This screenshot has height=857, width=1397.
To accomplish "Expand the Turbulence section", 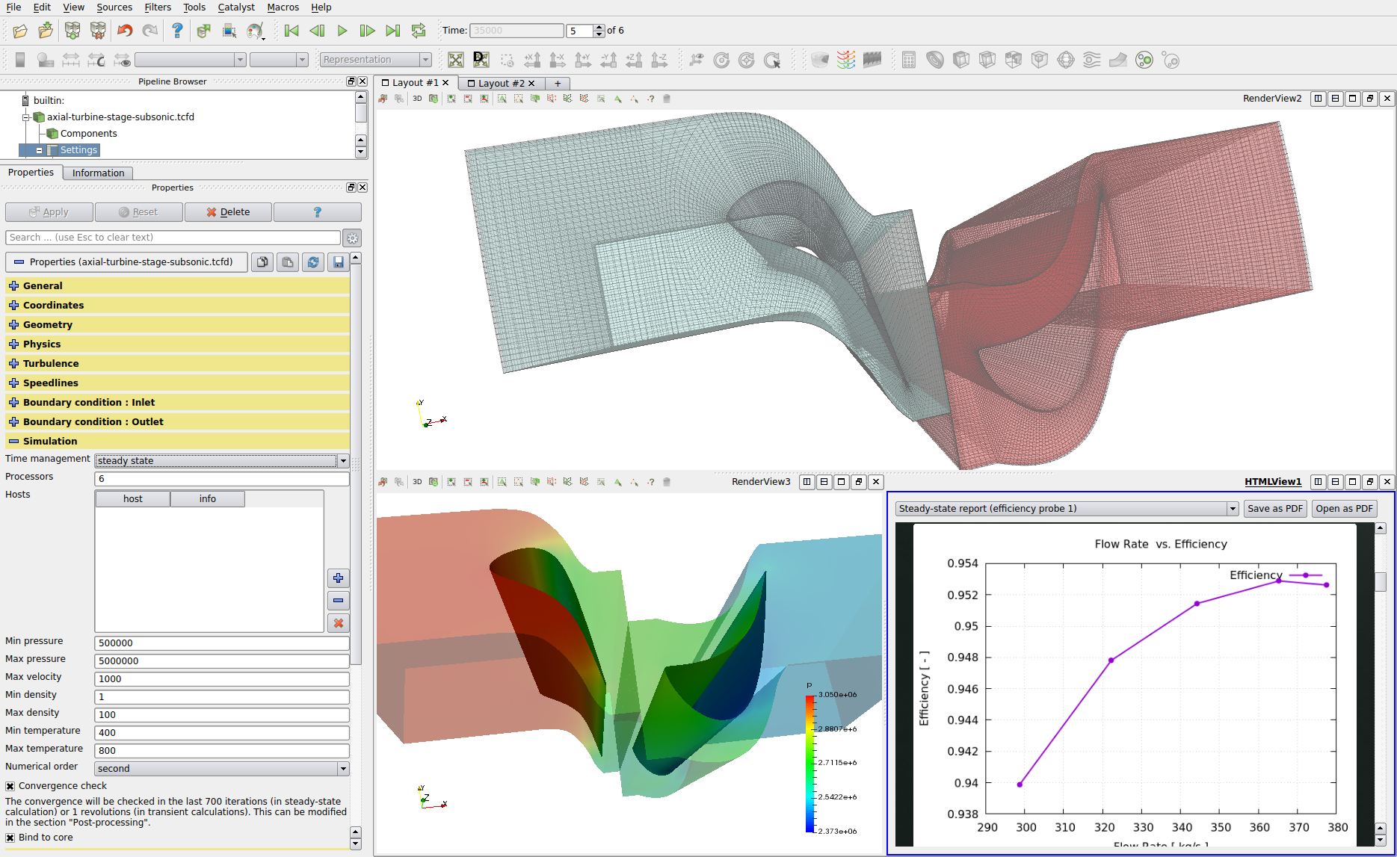I will pyautogui.click(x=13, y=364).
